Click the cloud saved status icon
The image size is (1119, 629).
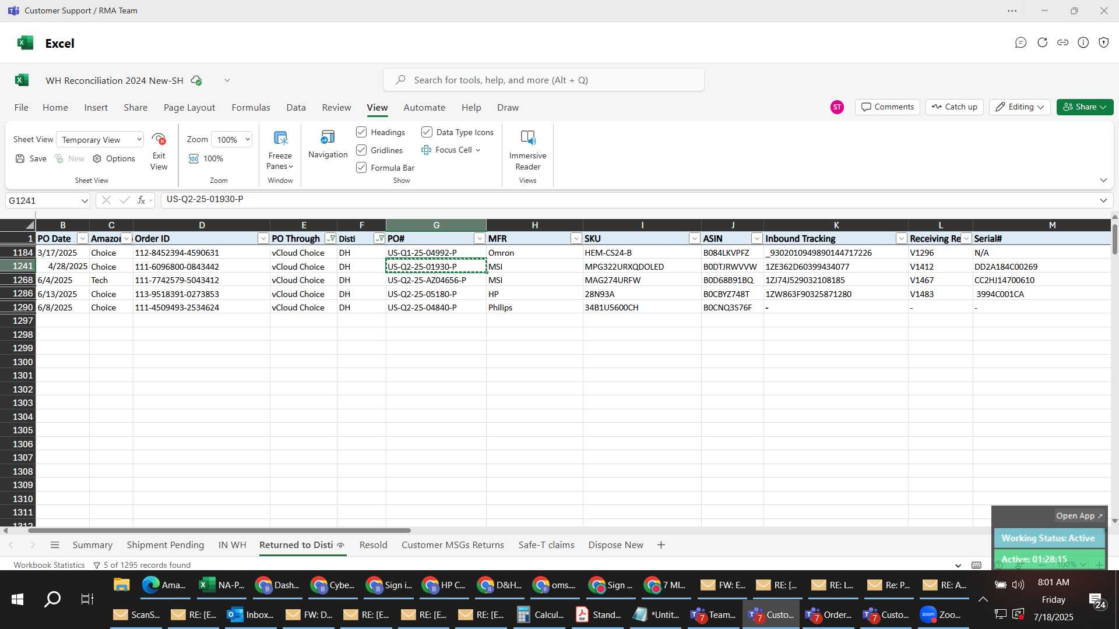[x=196, y=80]
